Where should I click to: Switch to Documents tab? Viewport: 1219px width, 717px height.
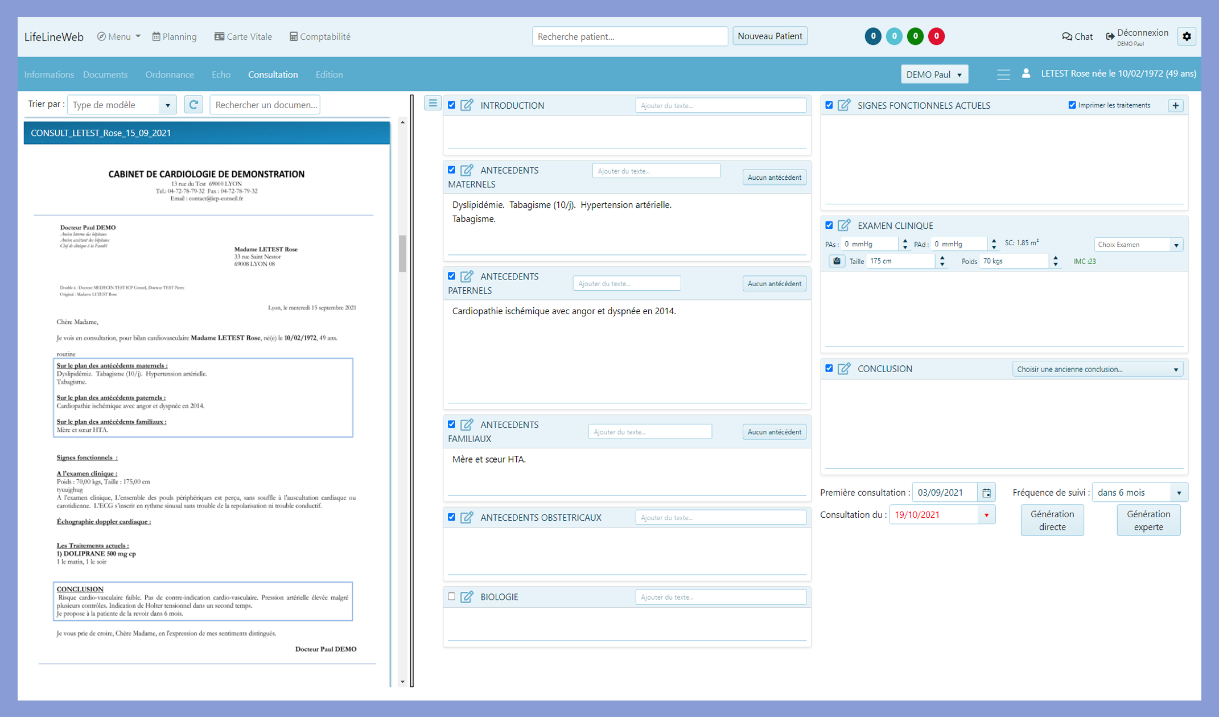click(105, 75)
